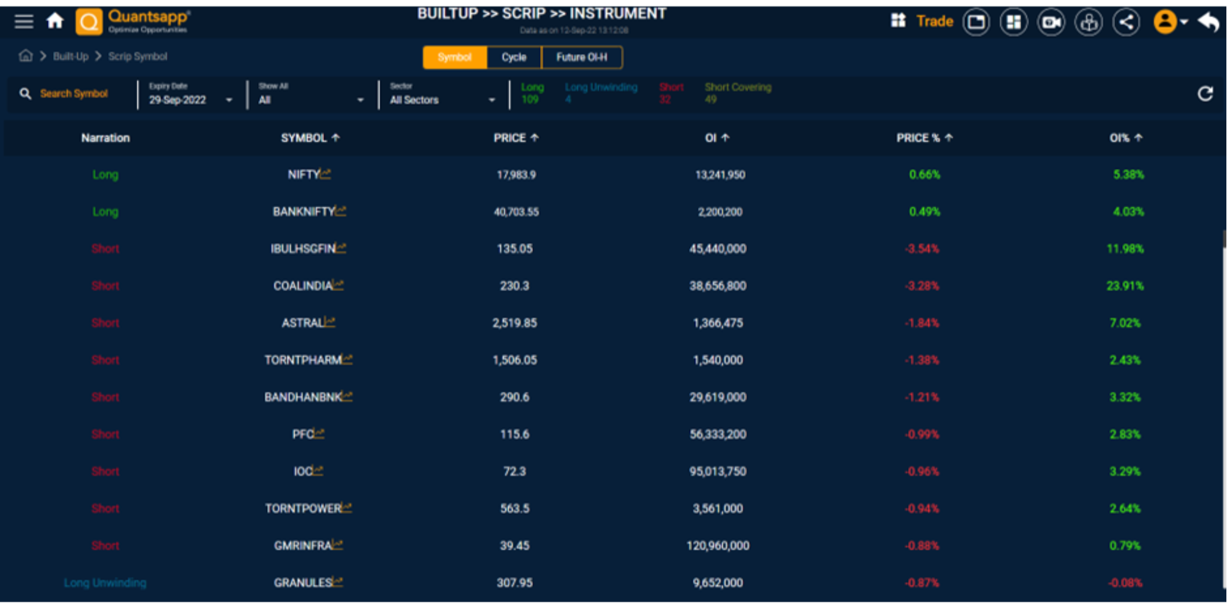
Task: Click the Trade button
Action: [x=934, y=20]
